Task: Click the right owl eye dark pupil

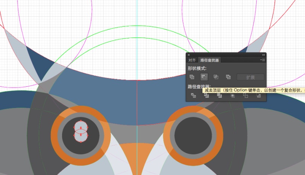Action: tap(193, 135)
